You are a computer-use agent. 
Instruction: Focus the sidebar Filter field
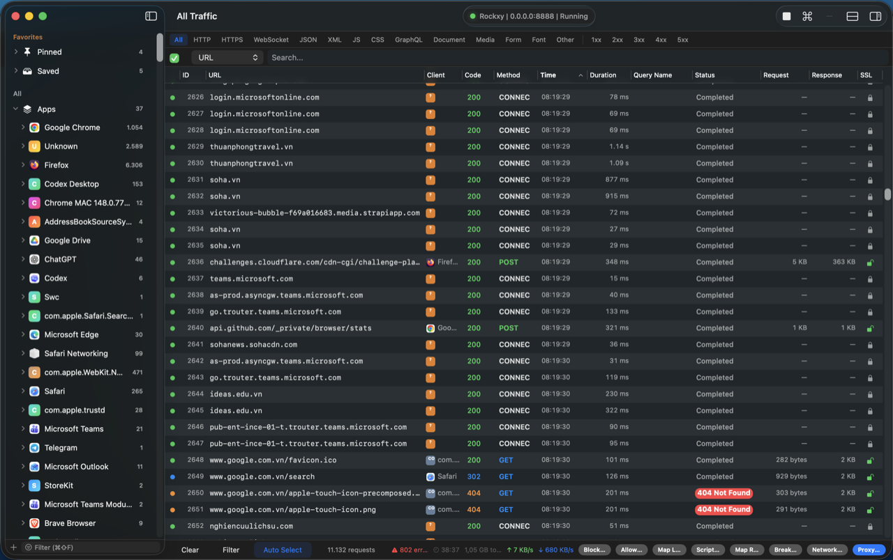coord(92,547)
